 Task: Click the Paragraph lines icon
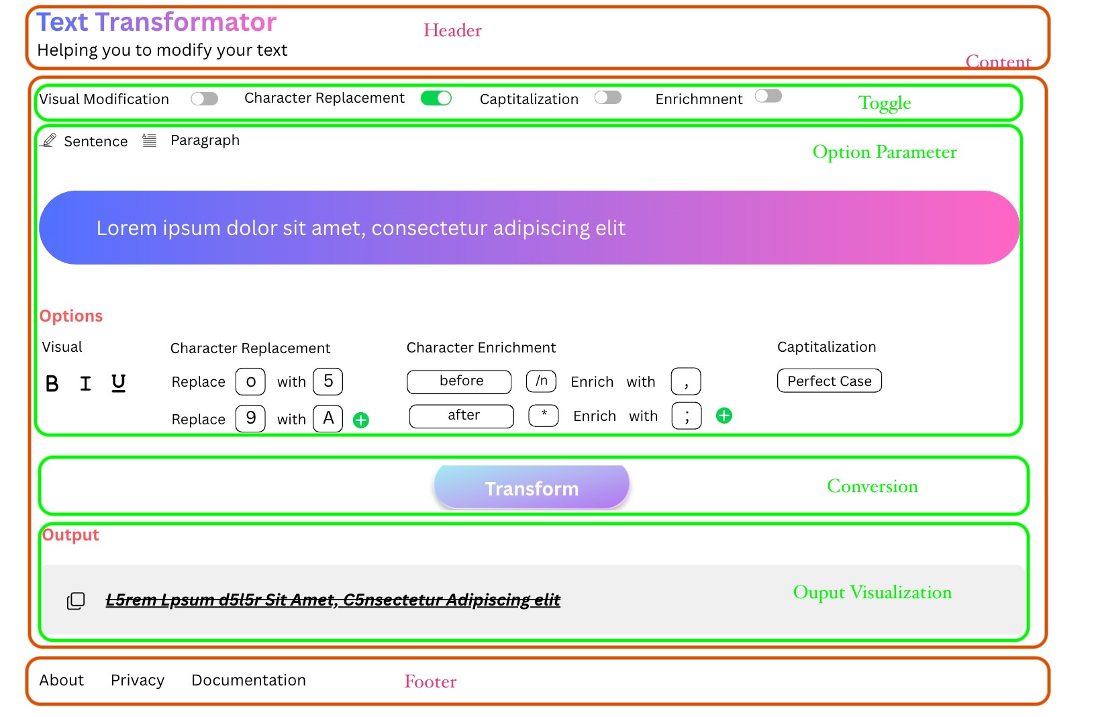point(149,140)
